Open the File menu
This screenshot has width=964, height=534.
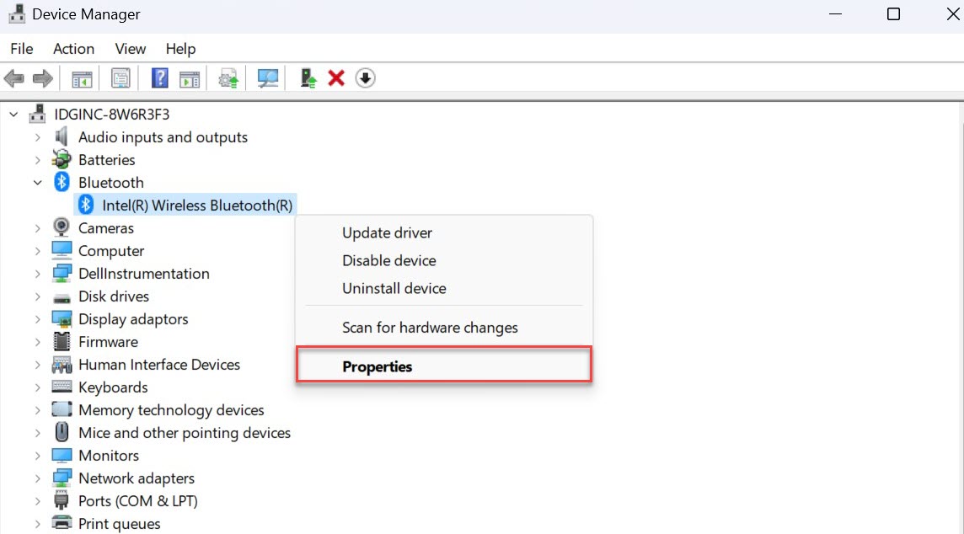click(22, 49)
